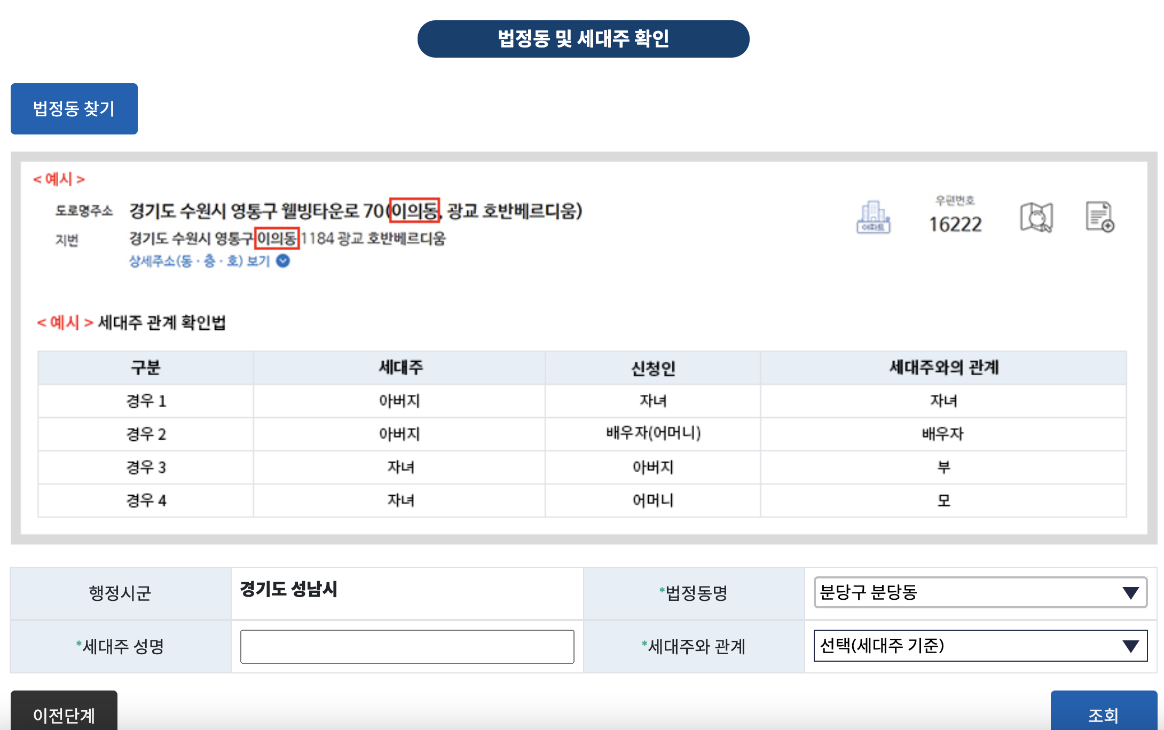Focus the 세대주 성명 text field
1164x730 pixels.
coord(407,647)
